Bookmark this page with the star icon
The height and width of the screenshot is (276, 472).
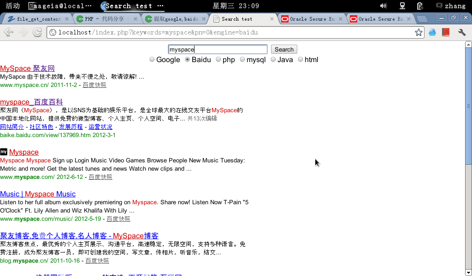point(418,32)
